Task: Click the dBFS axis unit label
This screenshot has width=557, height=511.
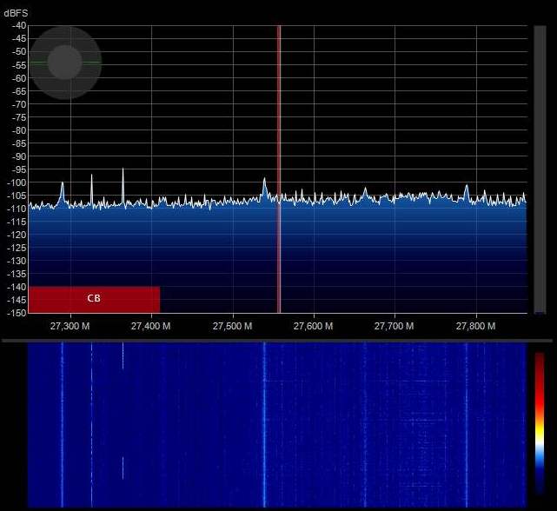Action: [x=17, y=14]
